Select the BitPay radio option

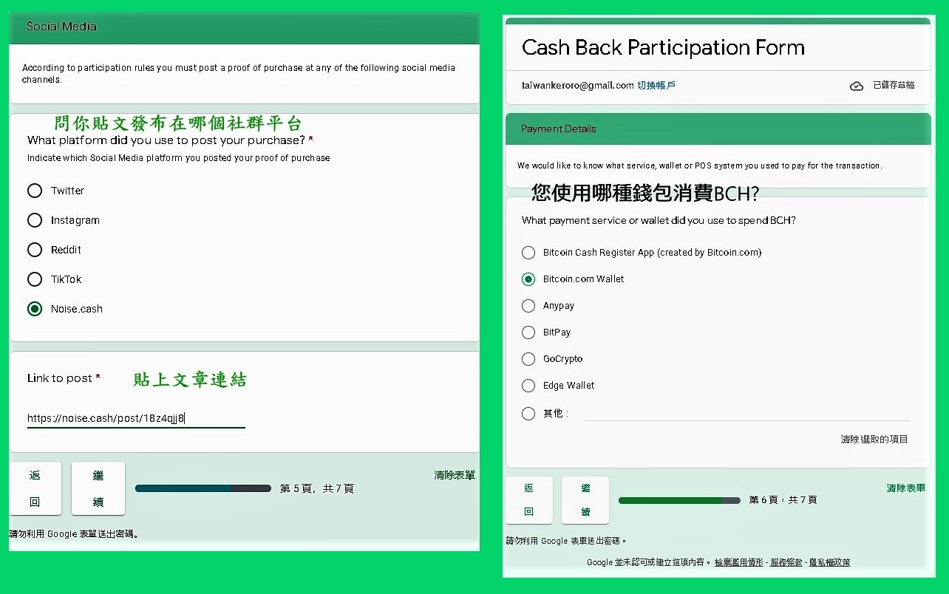tap(528, 332)
